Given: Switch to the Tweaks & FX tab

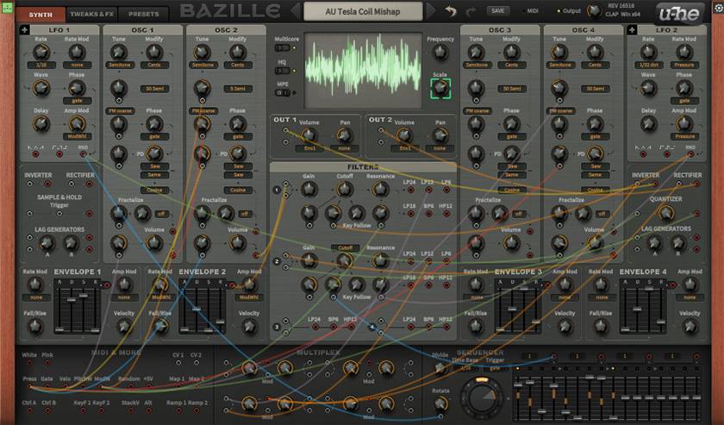Looking at the screenshot, I should (x=92, y=15).
